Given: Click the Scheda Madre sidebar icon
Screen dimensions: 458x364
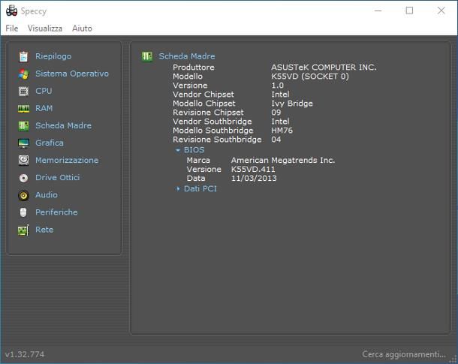Looking at the screenshot, I should pos(23,126).
